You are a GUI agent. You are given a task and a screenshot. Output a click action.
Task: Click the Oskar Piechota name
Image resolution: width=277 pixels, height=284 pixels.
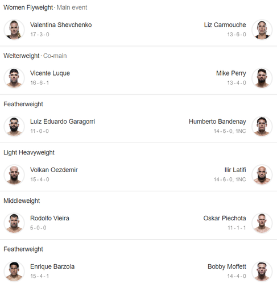coord(225,218)
